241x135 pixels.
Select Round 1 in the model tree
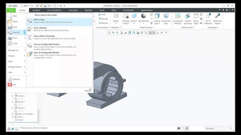(20, 120)
